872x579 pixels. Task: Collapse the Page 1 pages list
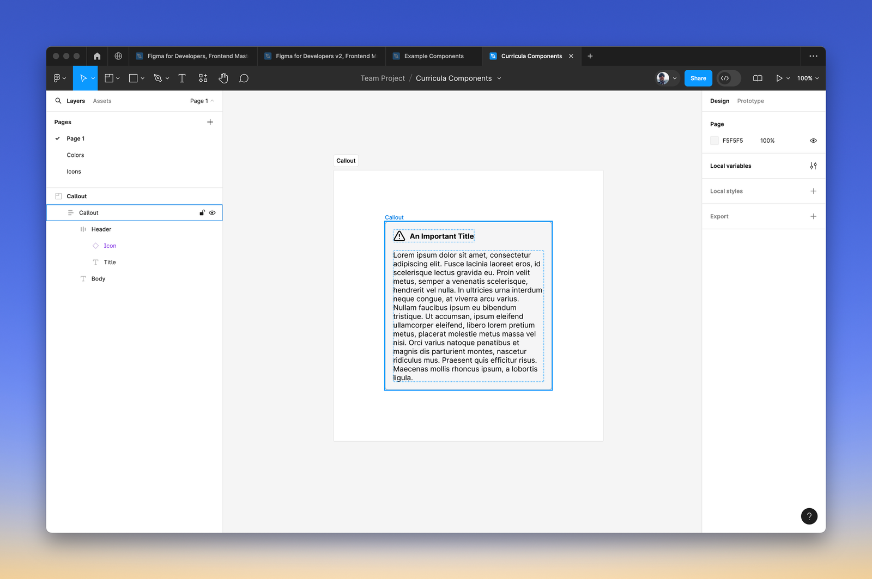[x=202, y=101]
